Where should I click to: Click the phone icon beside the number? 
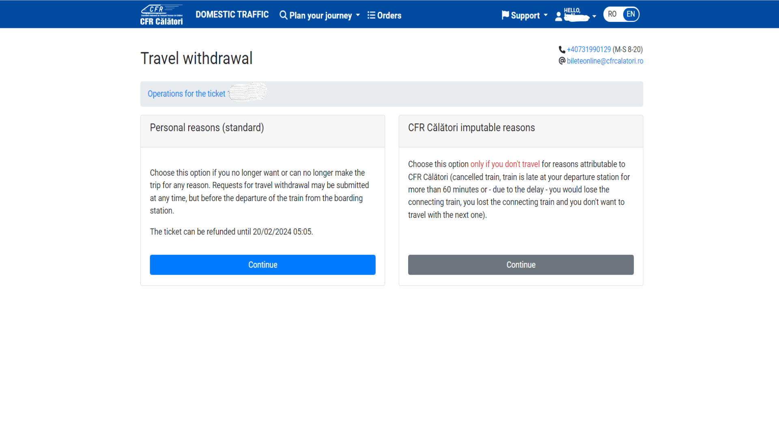click(x=562, y=49)
